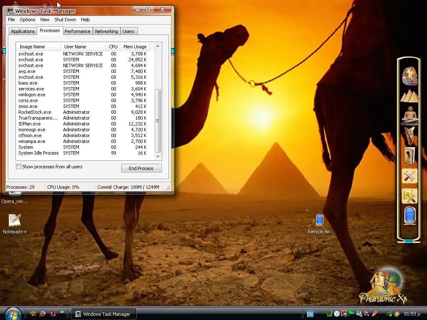This screenshot has height=320, width=427.
Task: Click the process list scrollbar thumb
Action: [158, 121]
